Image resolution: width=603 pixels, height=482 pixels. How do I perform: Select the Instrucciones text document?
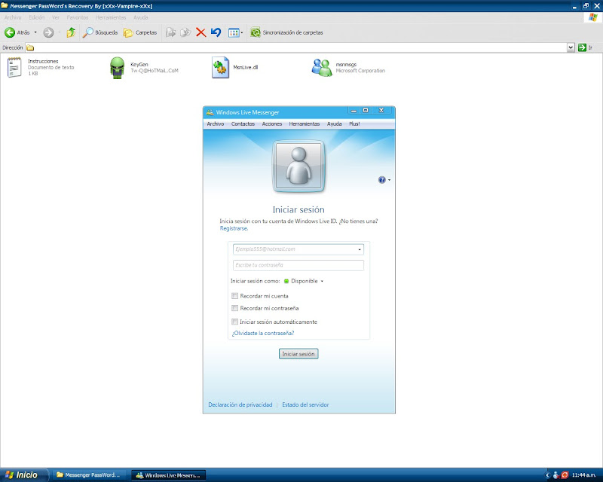click(x=41, y=67)
